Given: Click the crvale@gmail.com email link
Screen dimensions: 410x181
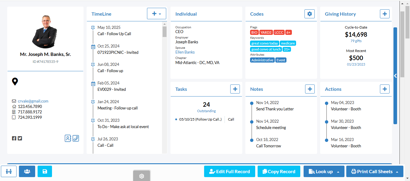Looking at the screenshot, I should point(33,101).
